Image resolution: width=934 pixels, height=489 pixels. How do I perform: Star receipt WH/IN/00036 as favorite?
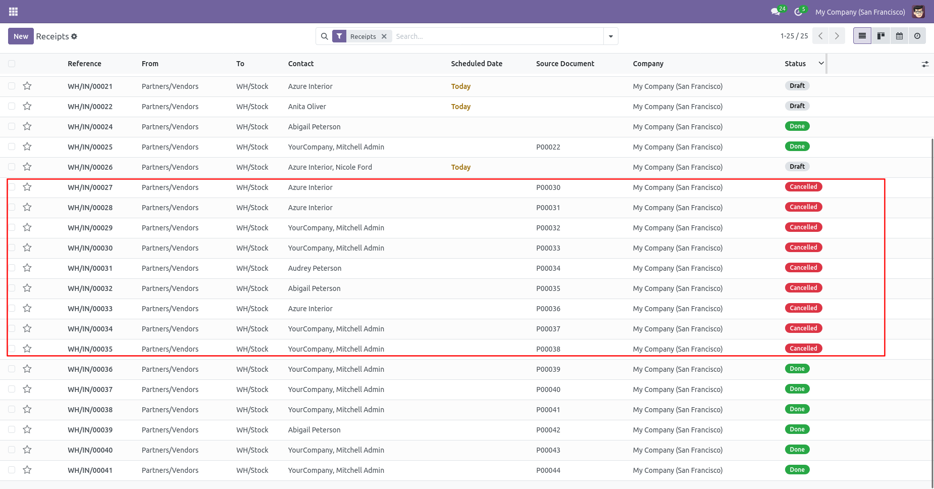pyautogui.click(x=27, y=369)
